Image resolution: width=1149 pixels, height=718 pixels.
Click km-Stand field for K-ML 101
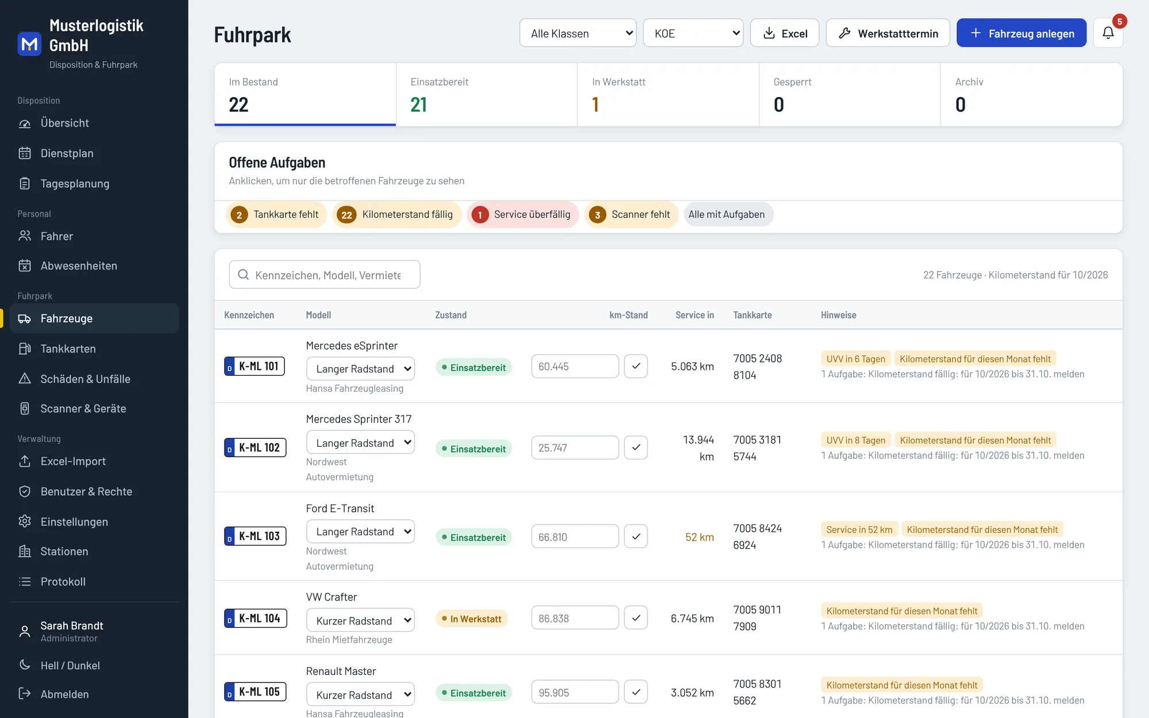tap(575, 366)
